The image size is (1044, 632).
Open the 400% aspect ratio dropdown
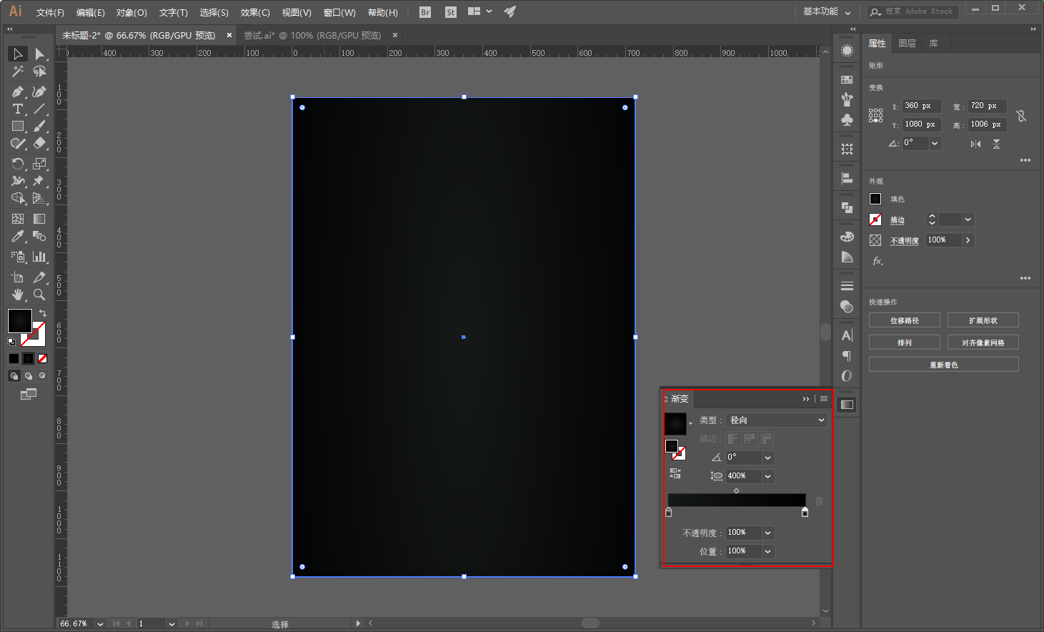pos(768,476)
